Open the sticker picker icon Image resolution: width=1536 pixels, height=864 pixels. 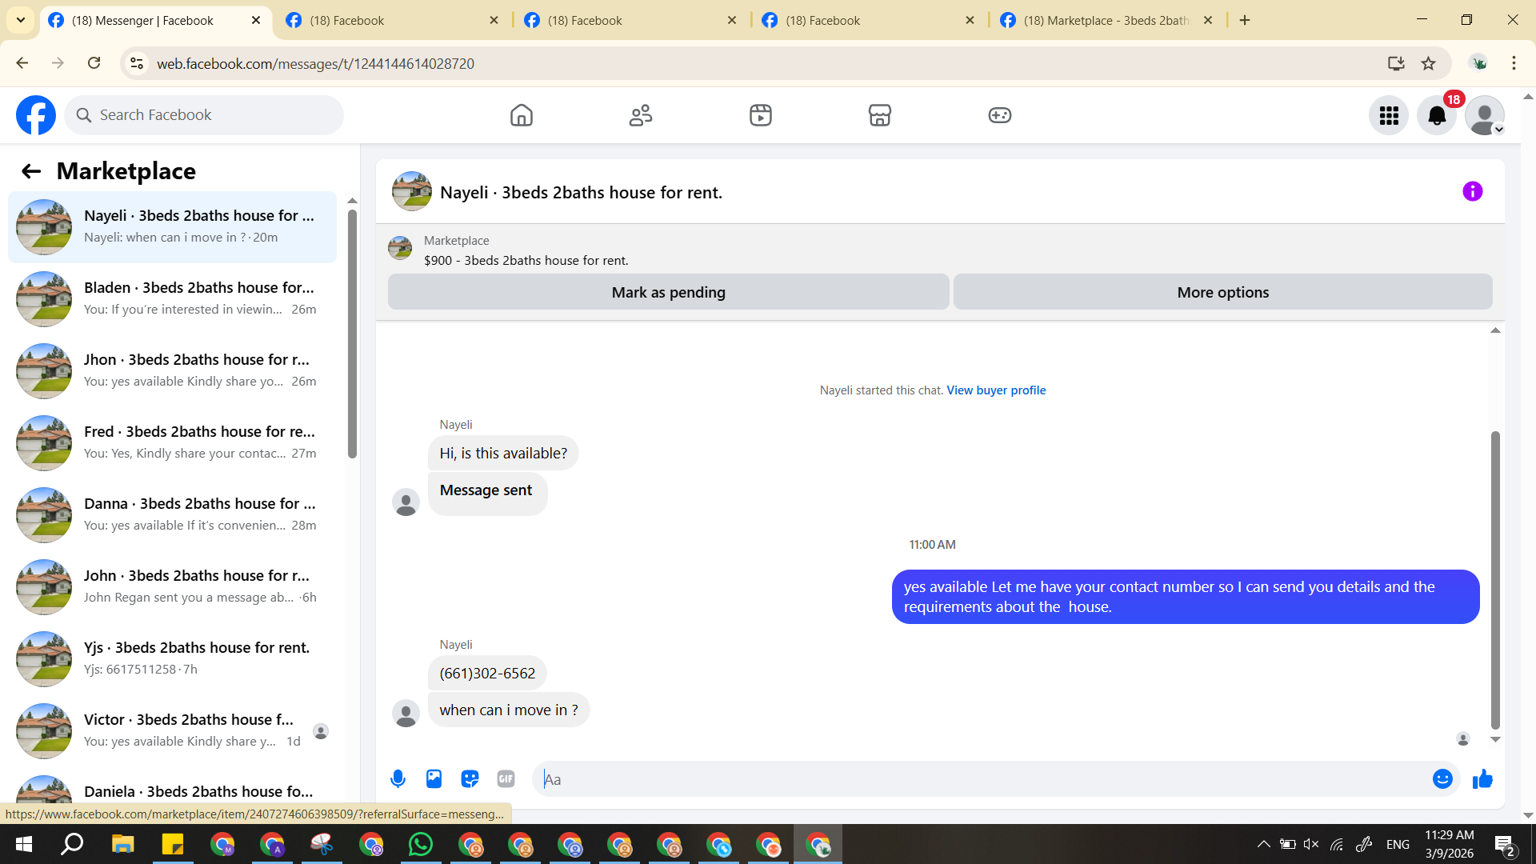click(470, 779)
